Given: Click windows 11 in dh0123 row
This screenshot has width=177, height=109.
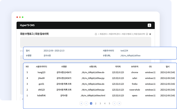Looking at the screenshot, I should (x=150, y=90).
